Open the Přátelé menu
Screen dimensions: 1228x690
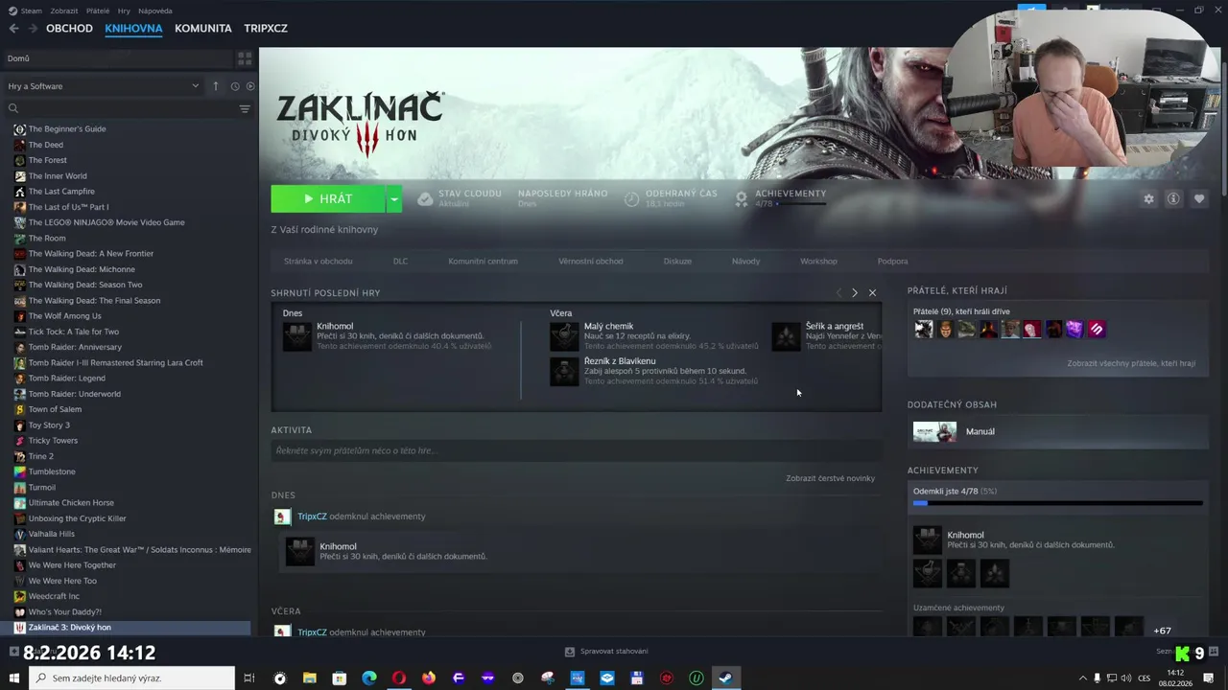coord(97,11)
